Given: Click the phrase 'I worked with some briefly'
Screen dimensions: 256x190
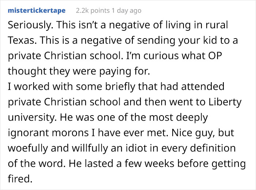Looking at the screenshot, I should coord(55,87).
